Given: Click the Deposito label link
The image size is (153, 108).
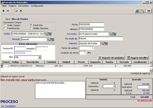Looking at the screenshot, I should pos(73,43).
